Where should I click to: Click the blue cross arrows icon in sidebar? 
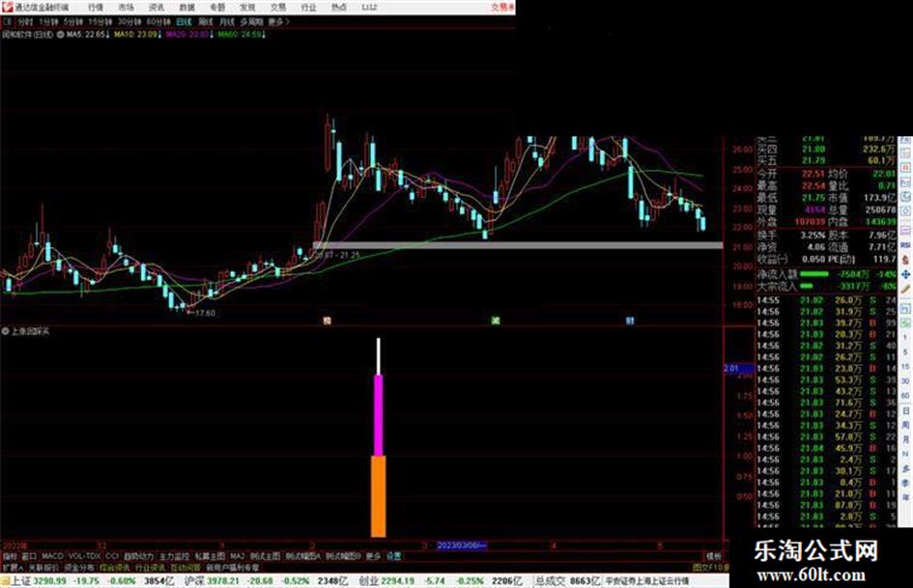click(x=905, y=274)
